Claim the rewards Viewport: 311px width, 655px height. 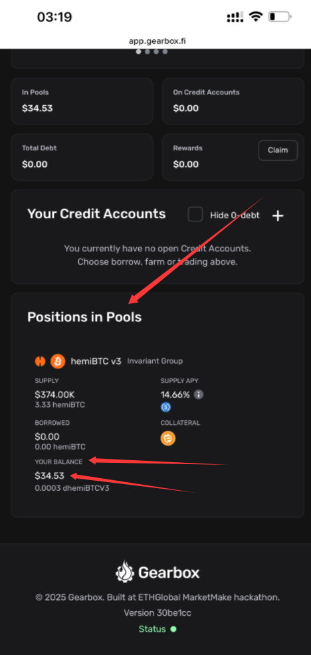(278, 150)
